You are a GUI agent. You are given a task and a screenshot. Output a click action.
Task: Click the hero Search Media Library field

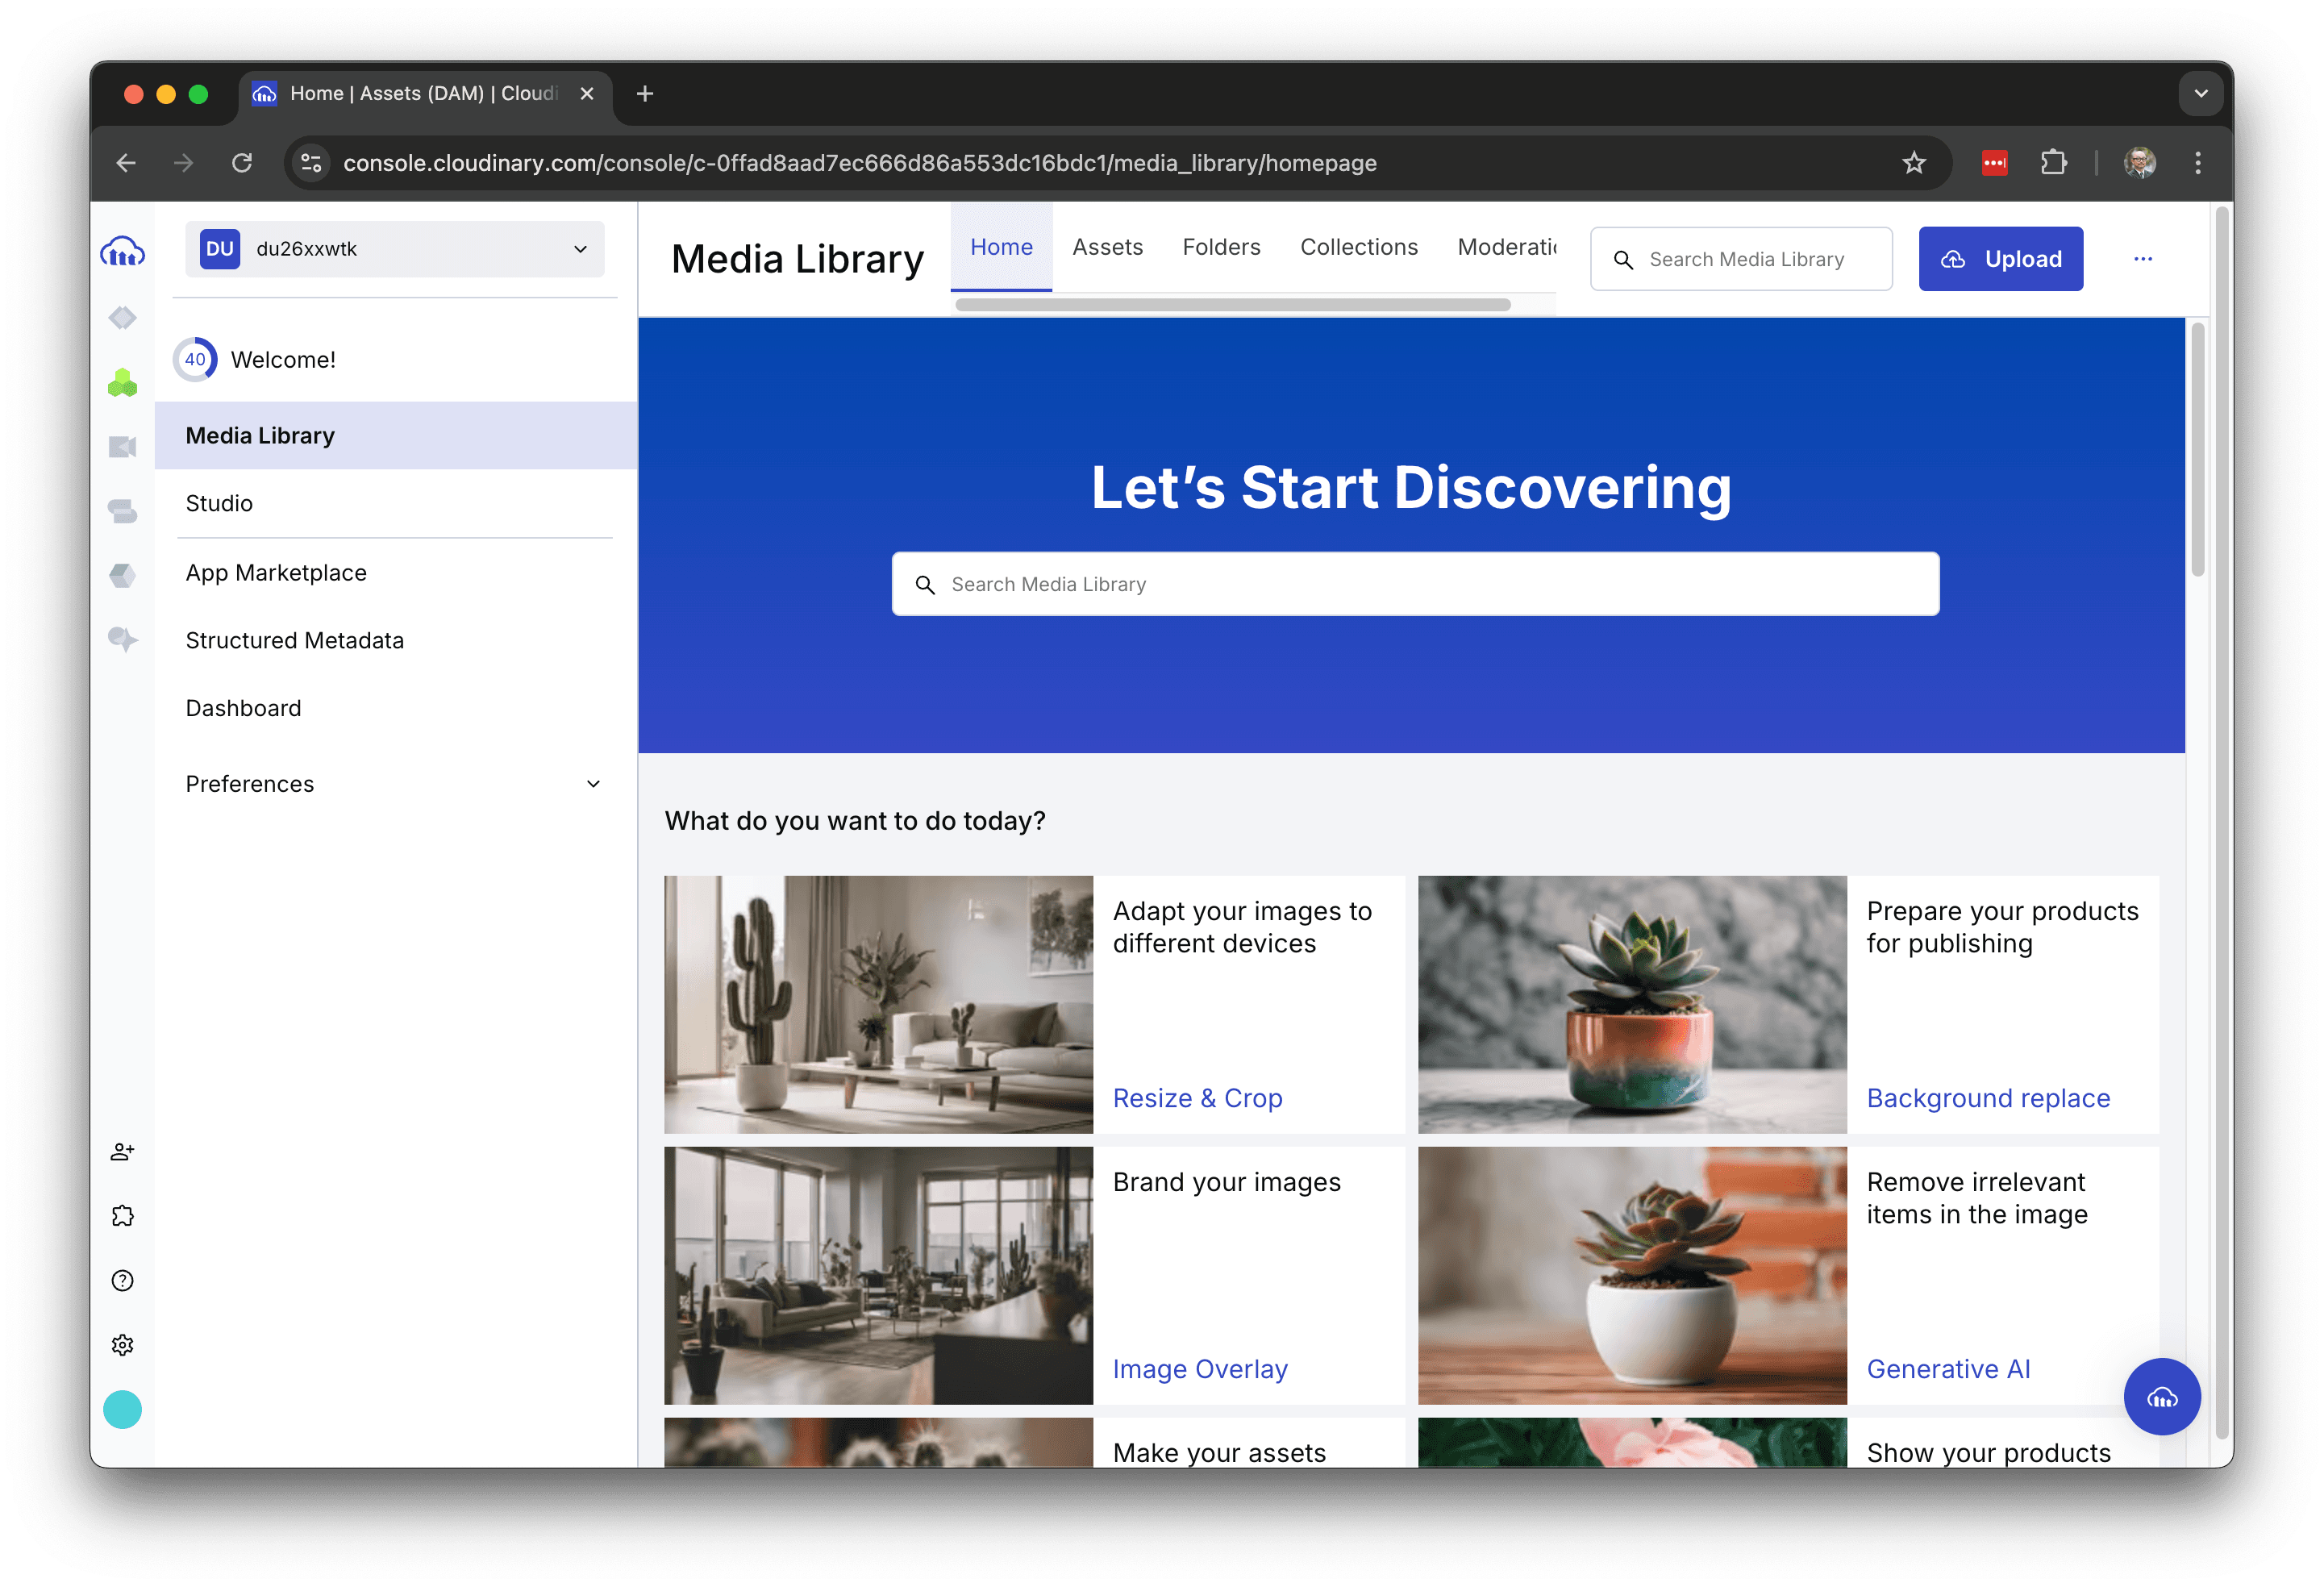point(1415,584)
